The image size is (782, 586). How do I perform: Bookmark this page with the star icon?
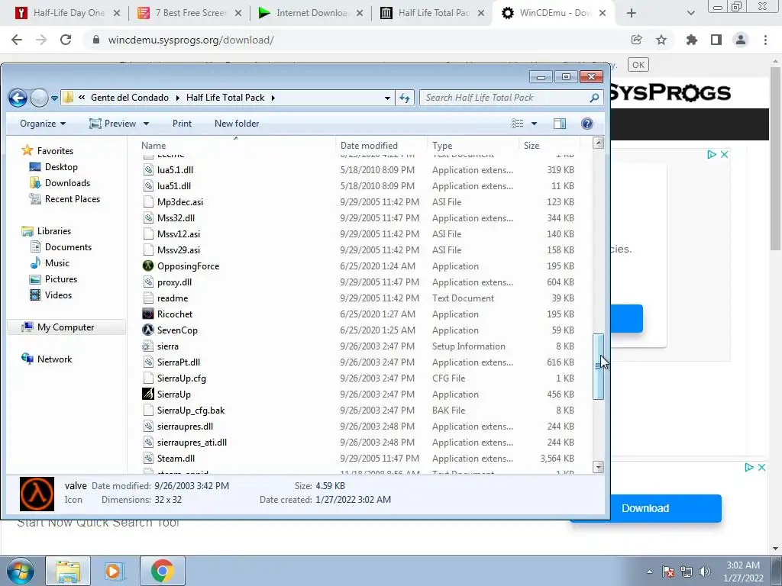[661, 40]
